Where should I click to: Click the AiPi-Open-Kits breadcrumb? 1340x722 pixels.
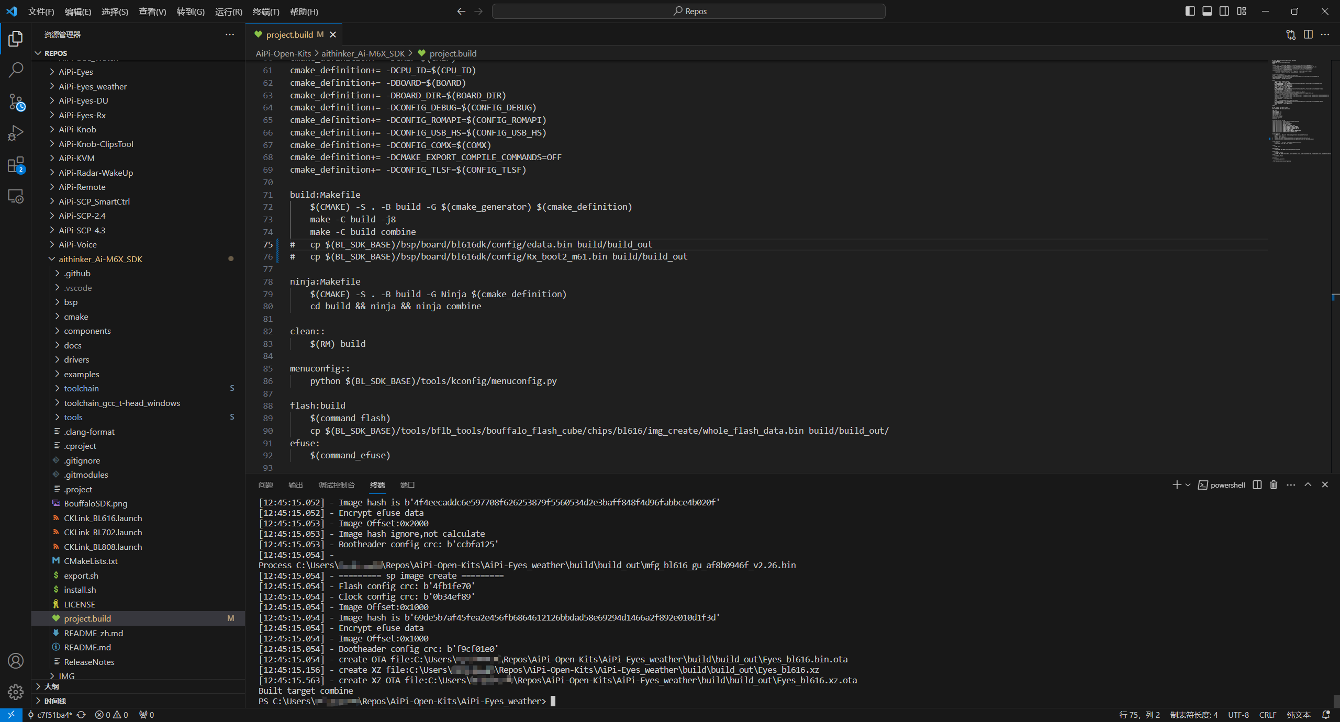pos(283,53)
